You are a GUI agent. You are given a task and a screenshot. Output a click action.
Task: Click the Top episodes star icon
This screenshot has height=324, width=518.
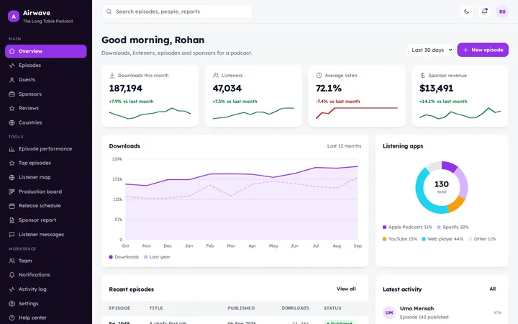[12, 163]
